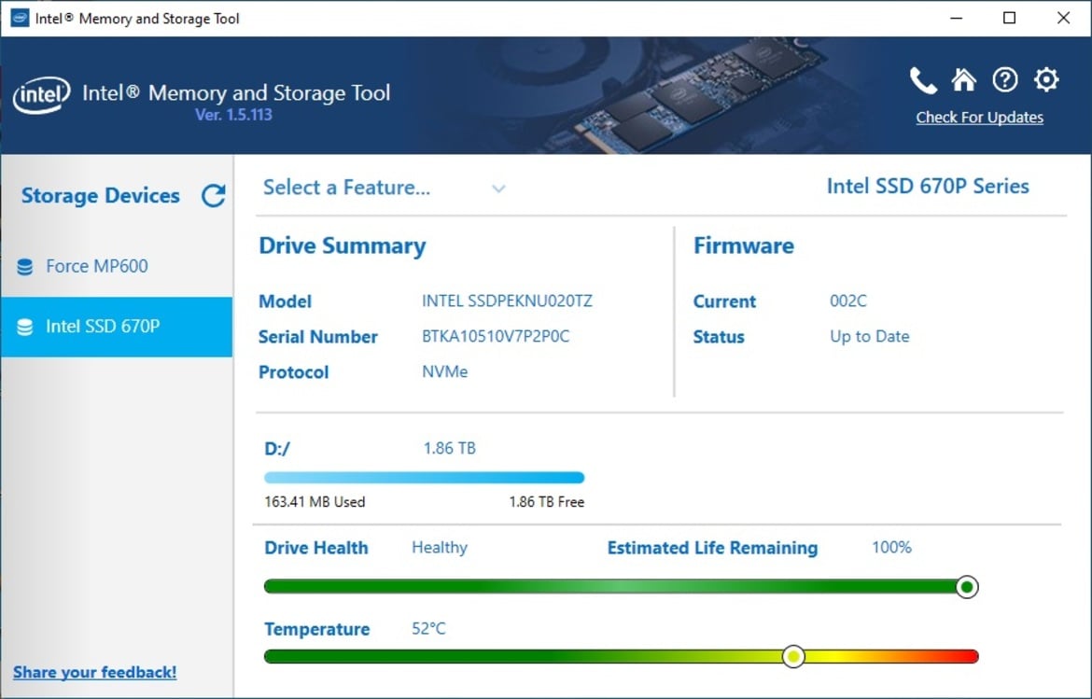1092x699 pixels.
Task: Click the NVMe protocol value
Action: coord(444,371)
